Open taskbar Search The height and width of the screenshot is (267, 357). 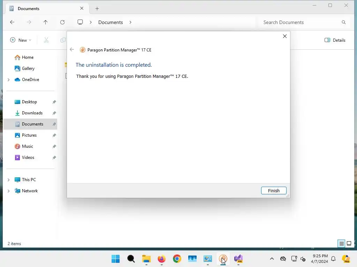131,259
